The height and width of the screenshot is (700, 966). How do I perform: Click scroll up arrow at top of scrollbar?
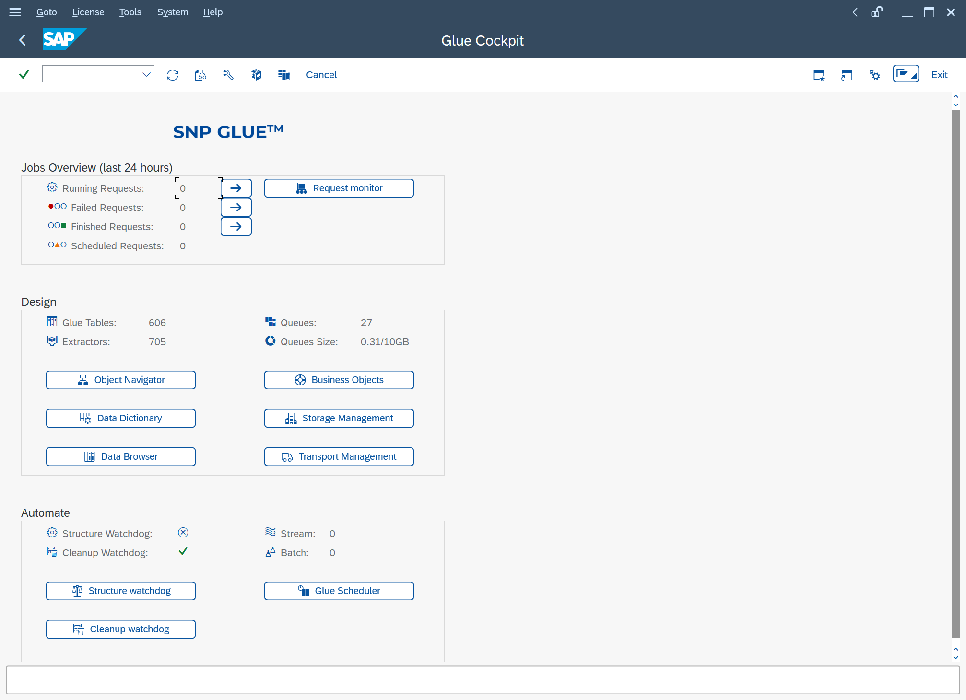[x=955, y=97]
